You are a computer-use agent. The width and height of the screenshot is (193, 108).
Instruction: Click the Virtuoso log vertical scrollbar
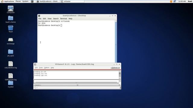click(x=120, y=75)
